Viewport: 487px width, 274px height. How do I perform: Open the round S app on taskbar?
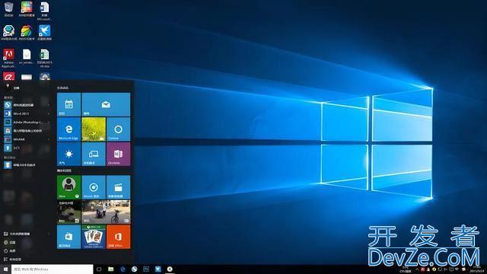click(134, 269)
